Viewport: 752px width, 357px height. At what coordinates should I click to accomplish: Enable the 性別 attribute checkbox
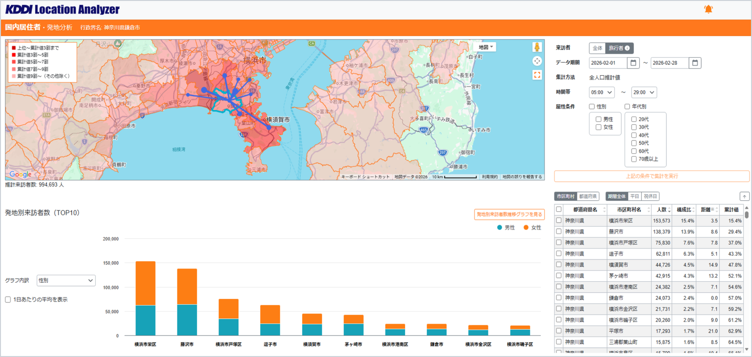point(592,107)
